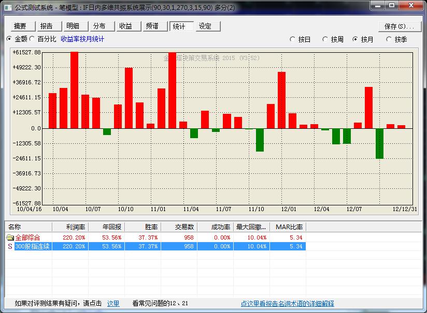The height and width of the screenshot is (313, 427).
Task: Select the 金额 radio button
Action: (x=9, y=39)
